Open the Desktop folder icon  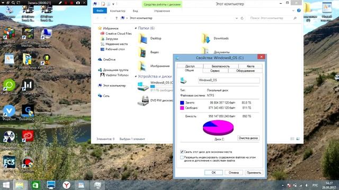point(142,39)
